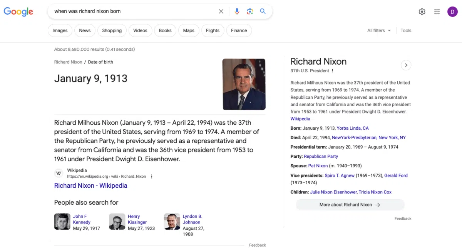
Task: Click the blue magnifier search icon
Action: click(x=263, y=12)
